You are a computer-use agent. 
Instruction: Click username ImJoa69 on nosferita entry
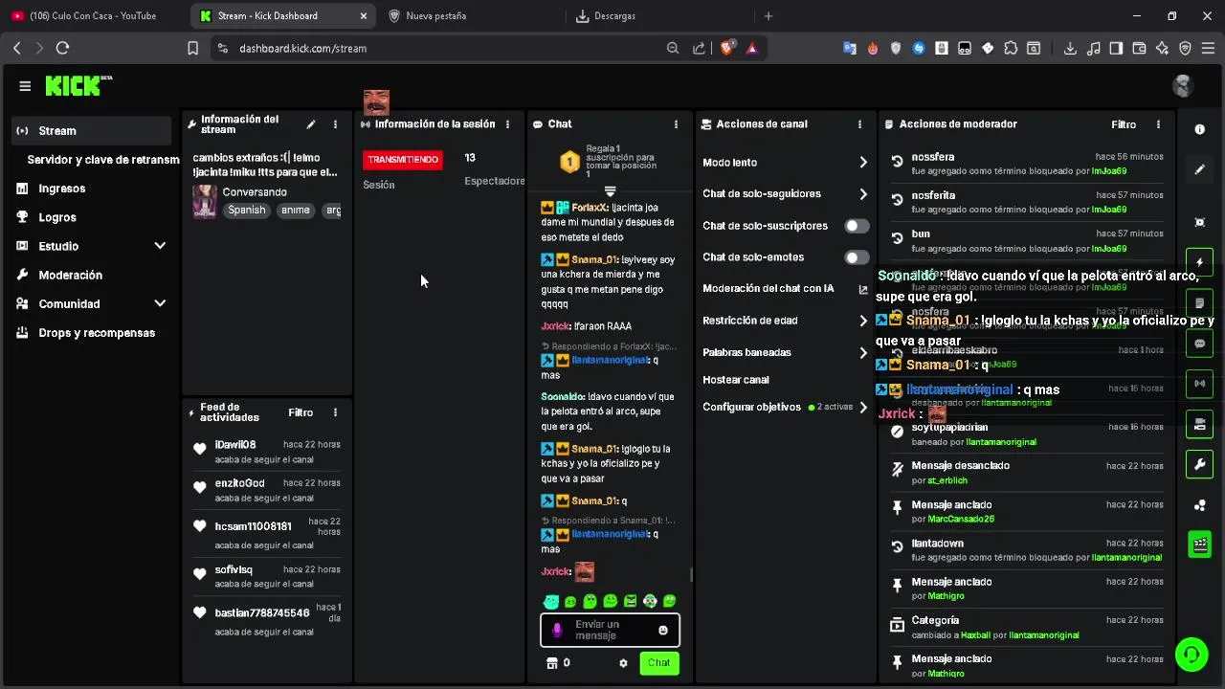point(1109,210)
